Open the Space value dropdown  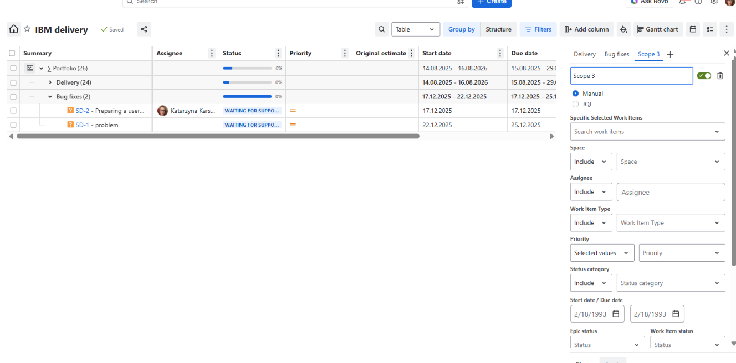(x=671, y=162)
